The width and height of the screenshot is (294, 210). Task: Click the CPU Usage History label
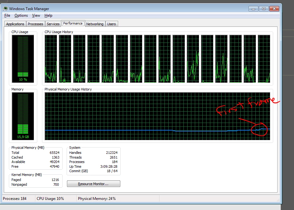[59, 32]
